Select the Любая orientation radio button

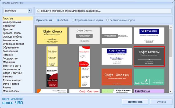point(59,20)
